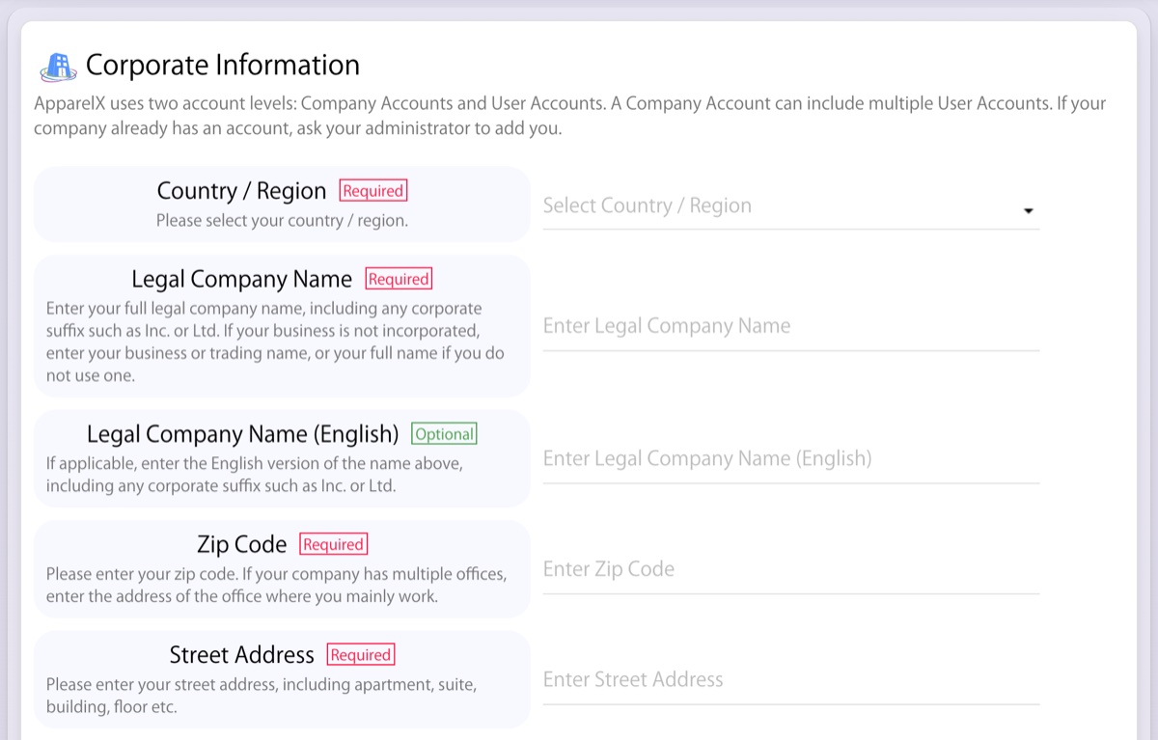This screenshot has width=1158, height=740.
Task: Click the 'Please enter your zip code' description
Action: coord(276,586)
